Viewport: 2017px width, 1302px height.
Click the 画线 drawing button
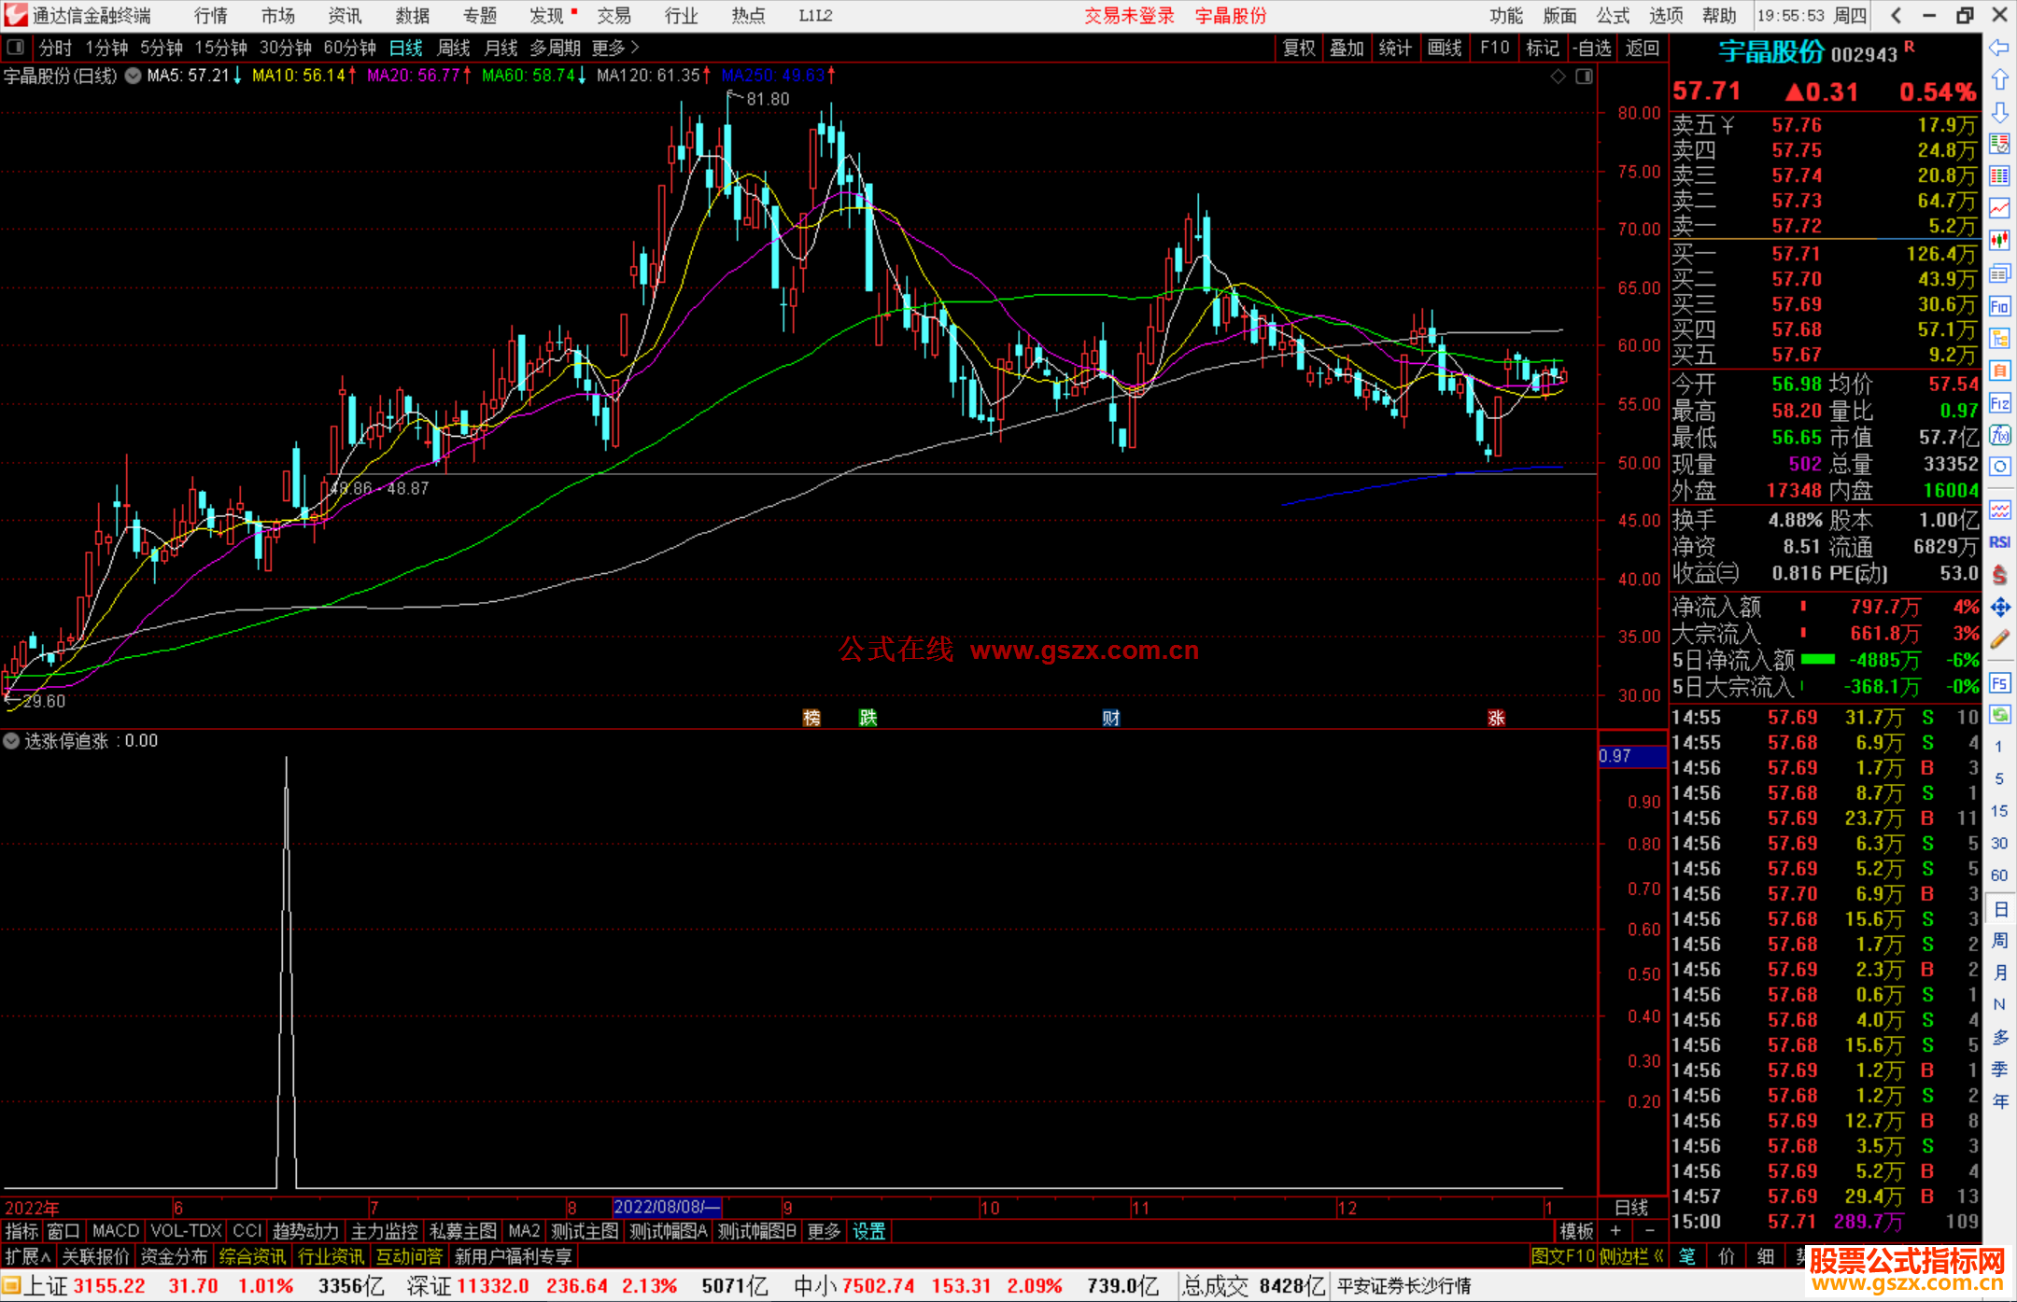point(1445,48)
